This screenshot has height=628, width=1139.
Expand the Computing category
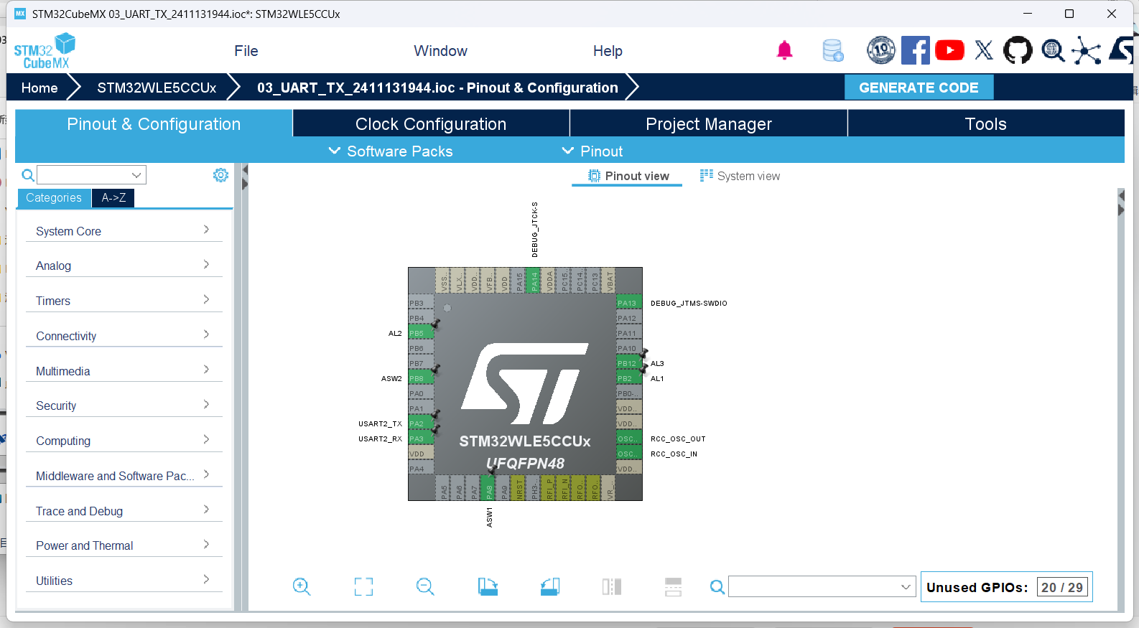[124, 440]
